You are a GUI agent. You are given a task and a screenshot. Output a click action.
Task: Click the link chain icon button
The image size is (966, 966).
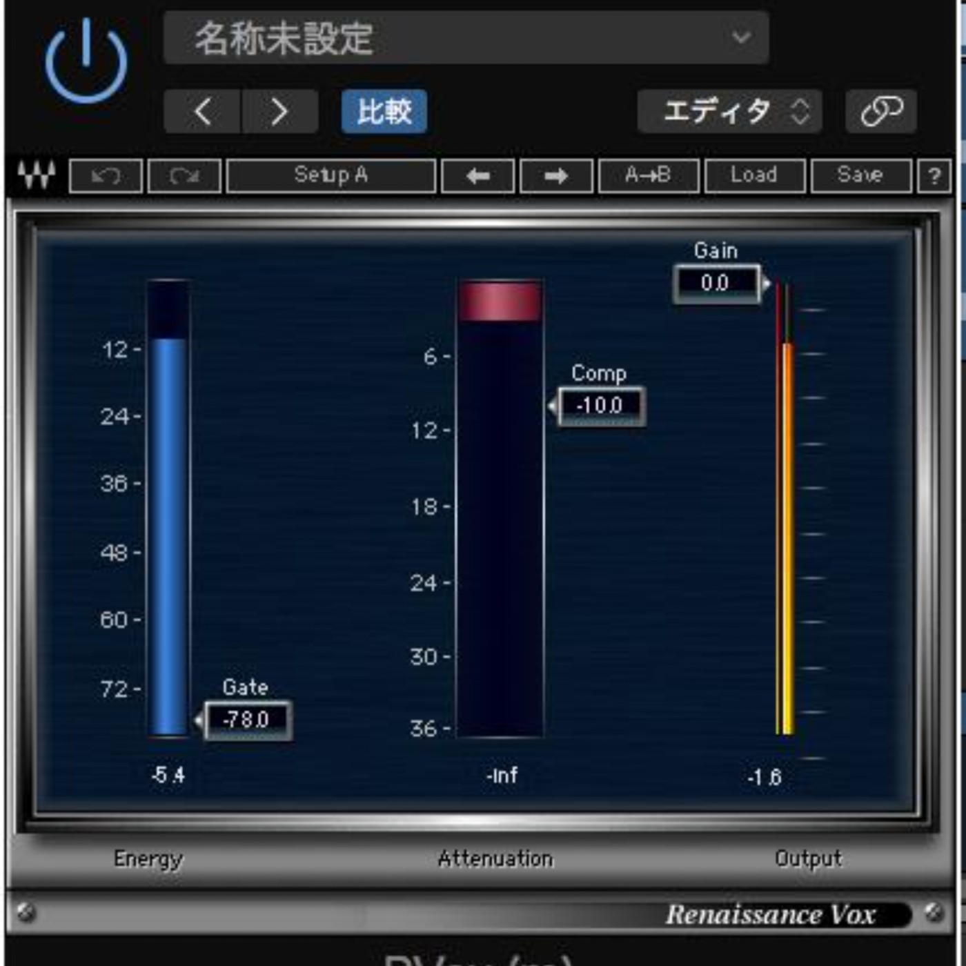881,111
